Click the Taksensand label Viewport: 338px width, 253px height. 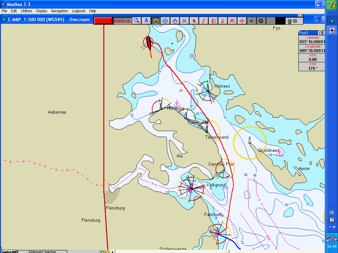(217, 137)
